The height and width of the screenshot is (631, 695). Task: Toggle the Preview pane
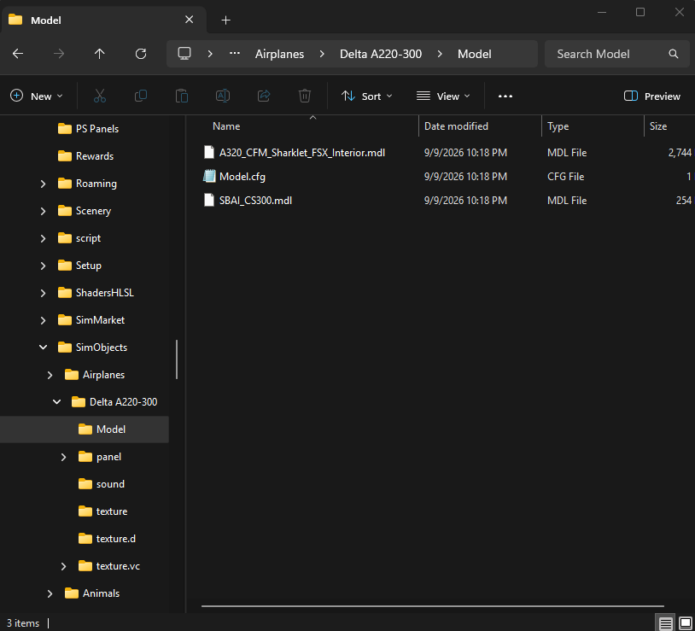[x=651, y=96]
